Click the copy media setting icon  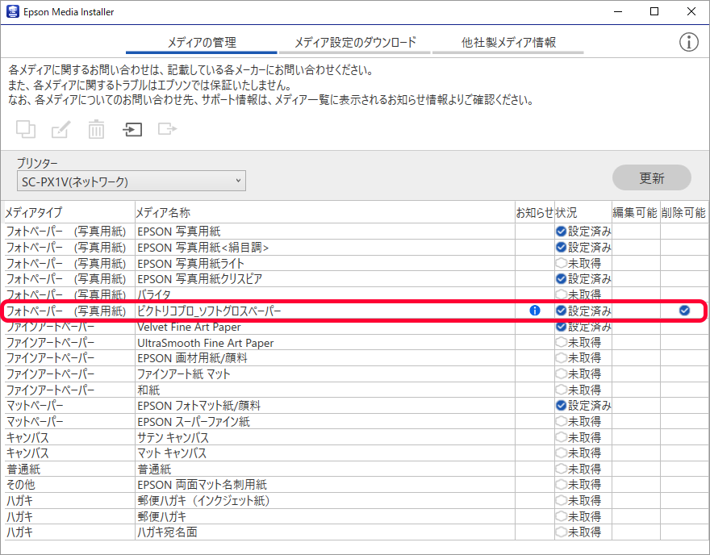coord(26,128)
